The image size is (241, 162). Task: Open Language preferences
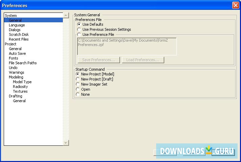coord(17,25)
